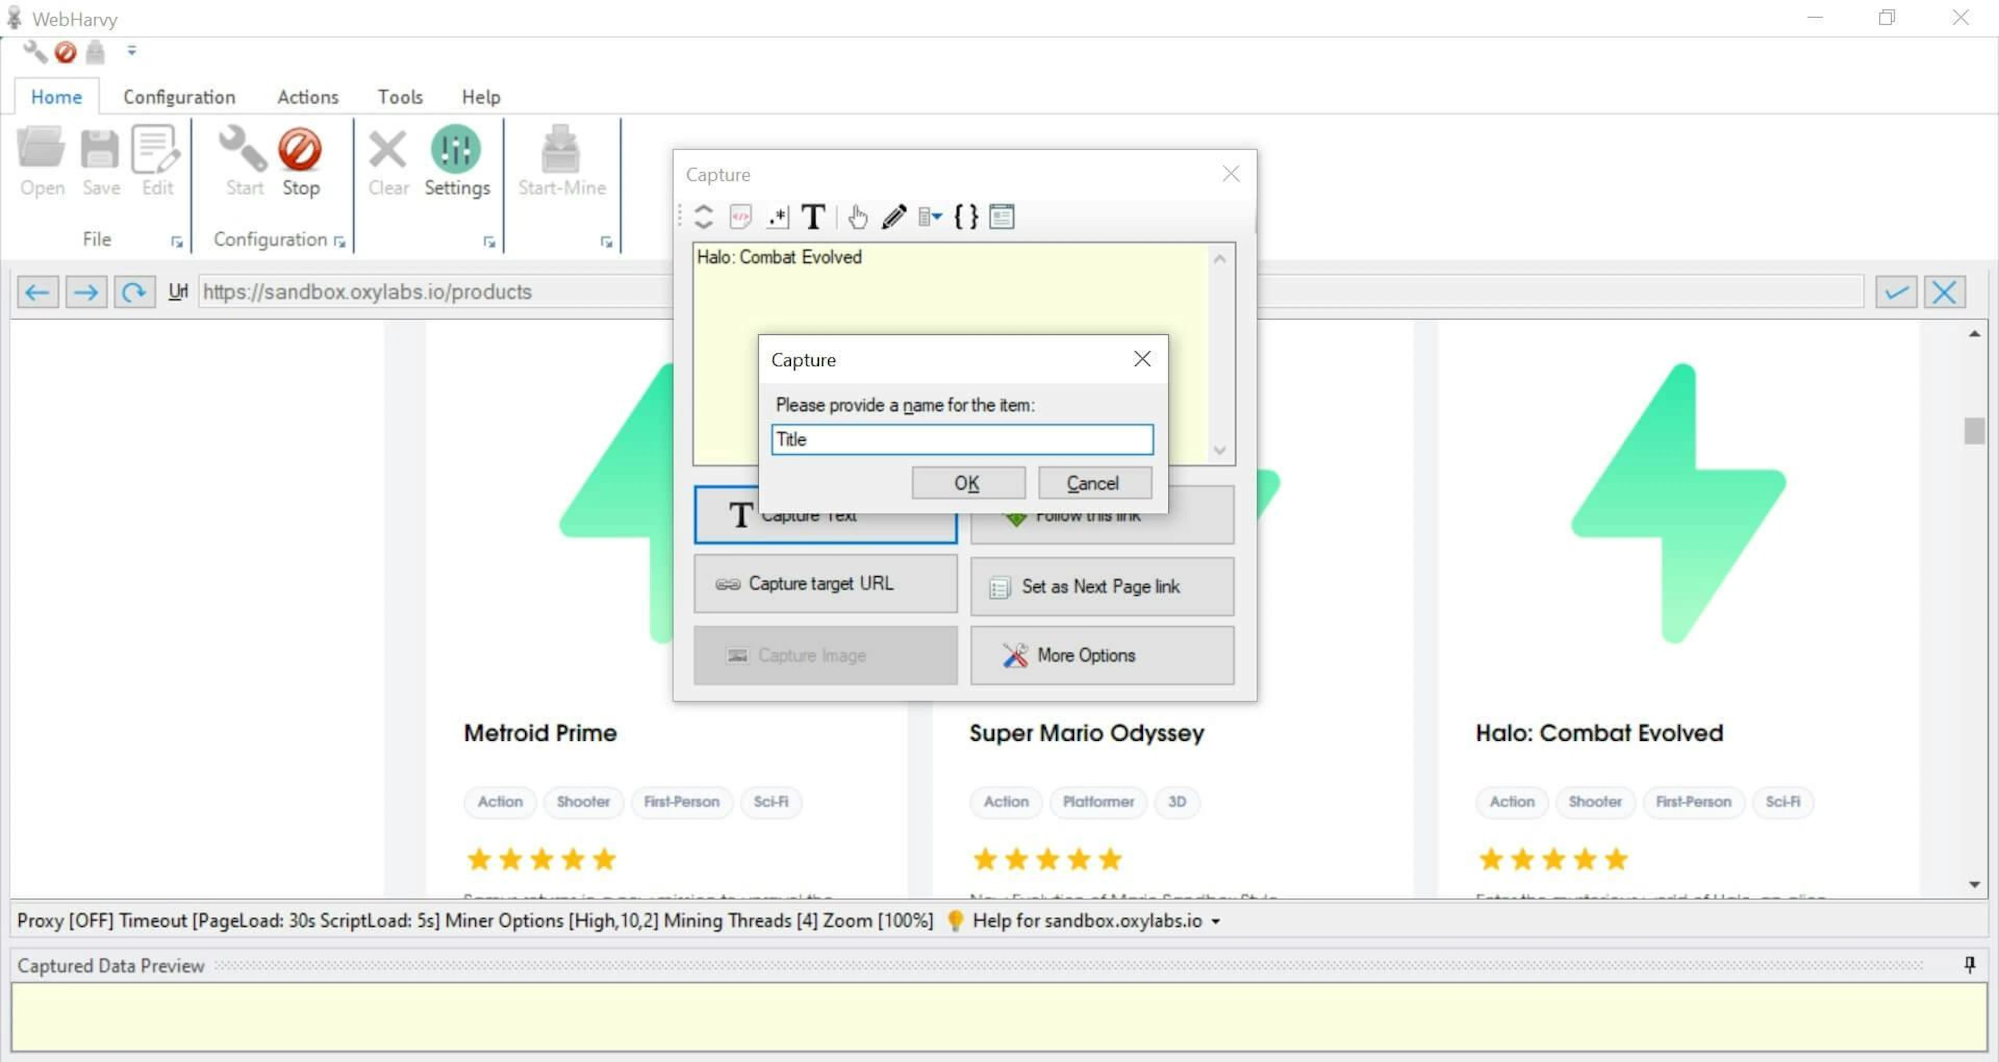This screenshot has height=1062, width=1999.
Task: Click the Platformer tag under Super Mario Odyssey
Action: [1098, 802]
